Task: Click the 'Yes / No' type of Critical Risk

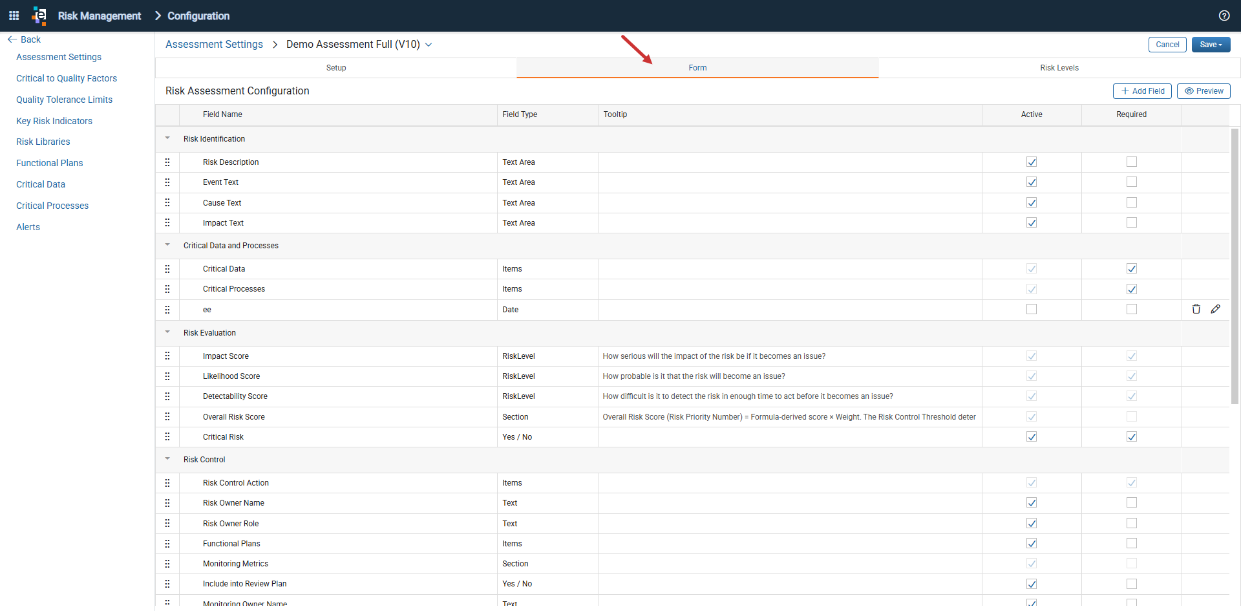Action: click(517, 437)
